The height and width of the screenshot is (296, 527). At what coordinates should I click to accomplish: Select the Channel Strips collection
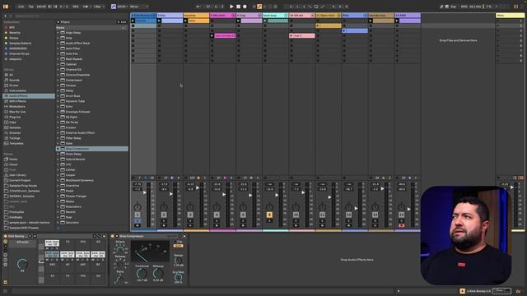pos(19,53)
